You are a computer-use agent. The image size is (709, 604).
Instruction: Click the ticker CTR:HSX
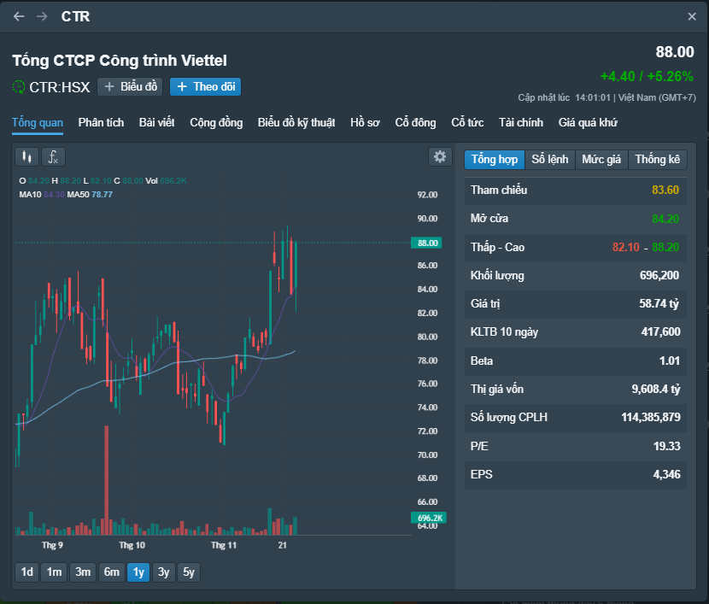59,87
